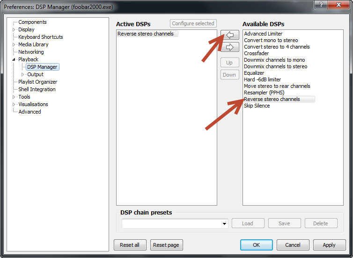Click the help question mark button

321,5
